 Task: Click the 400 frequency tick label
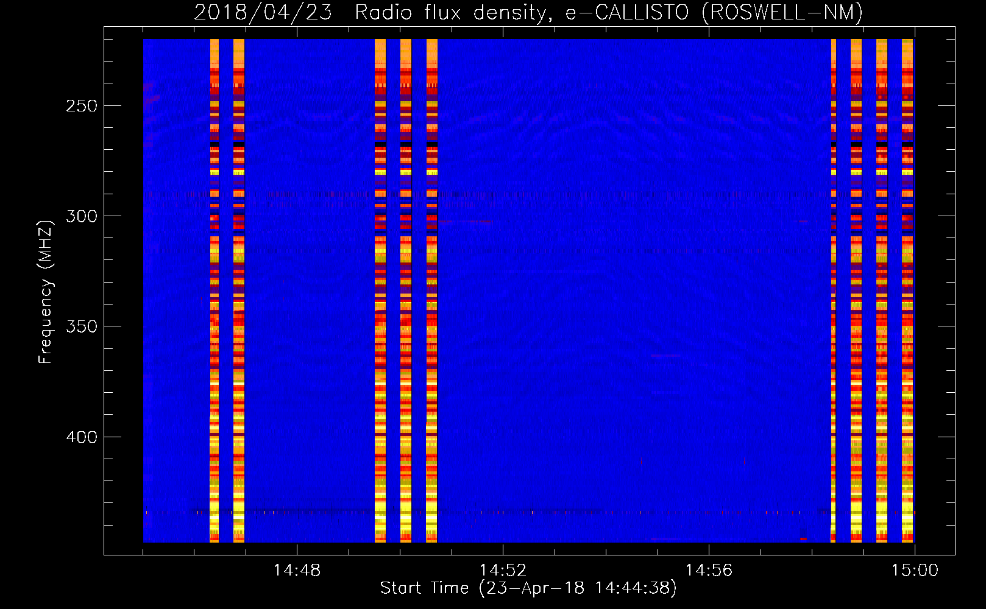pos(82,437)
